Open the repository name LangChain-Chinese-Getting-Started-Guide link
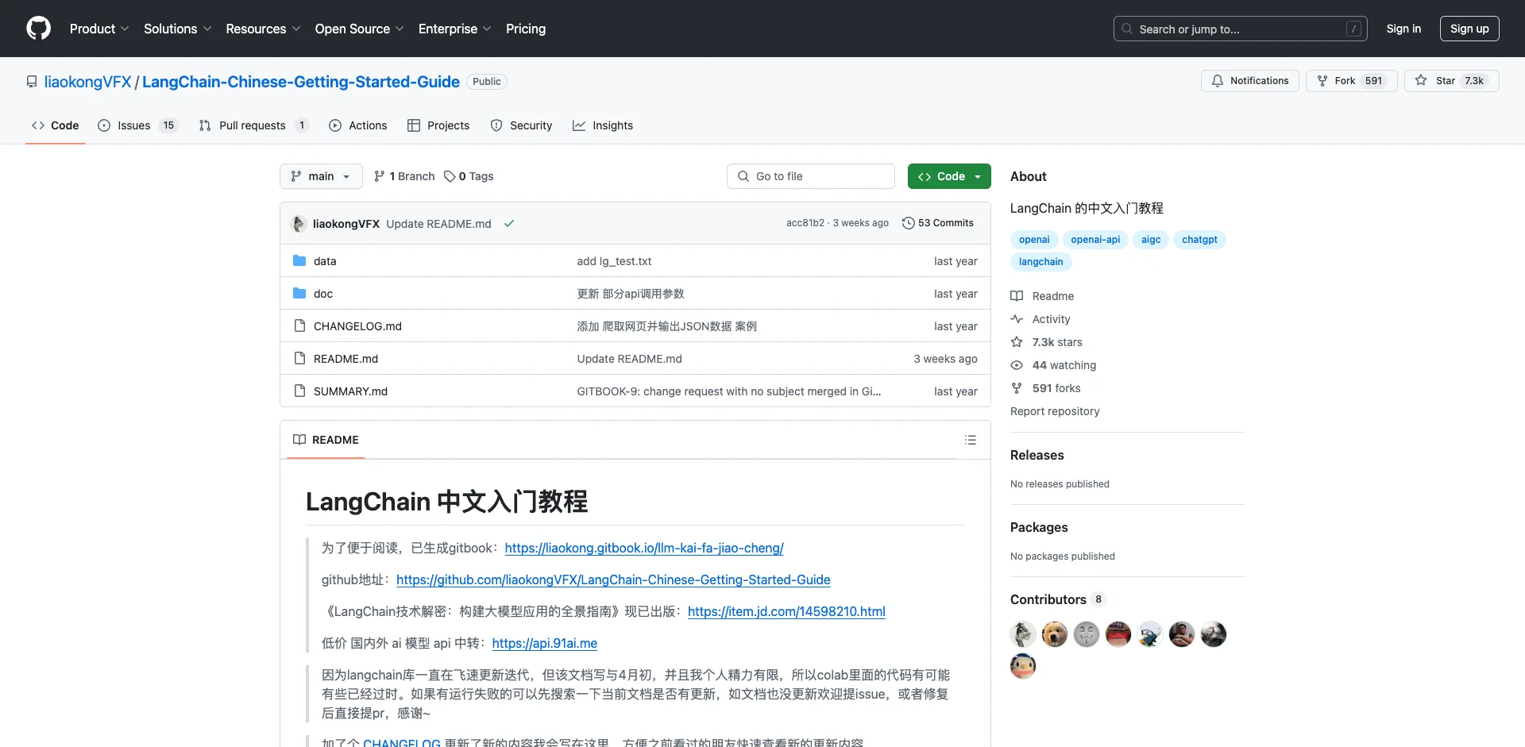Screen dimensions: 1525x747 [301, 82]
